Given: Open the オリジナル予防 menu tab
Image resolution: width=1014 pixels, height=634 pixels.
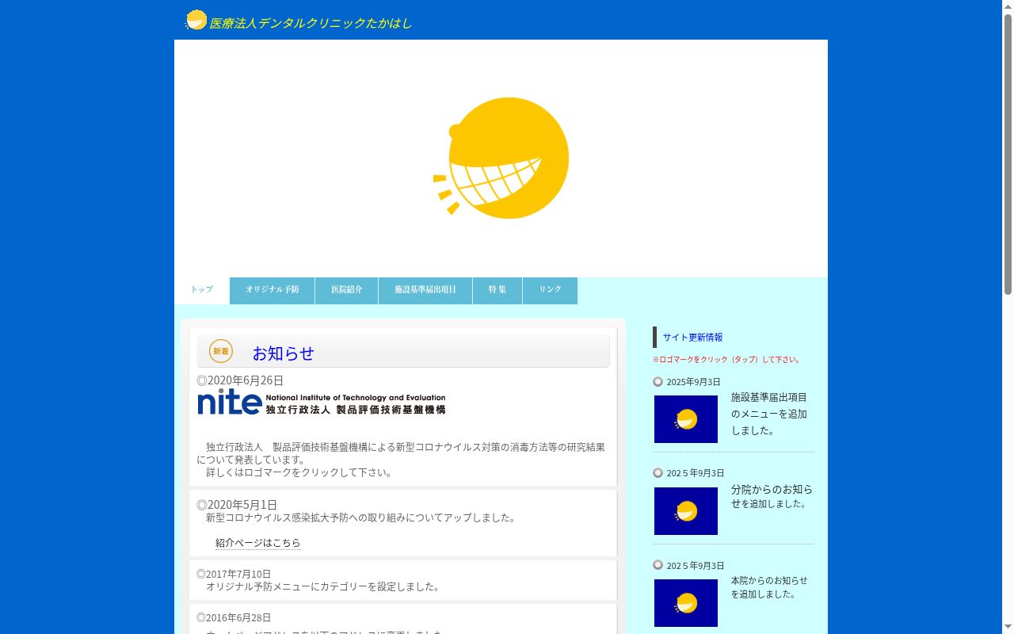Looking at the screenshot, I should pyautogui.click(x=273, y=290).
